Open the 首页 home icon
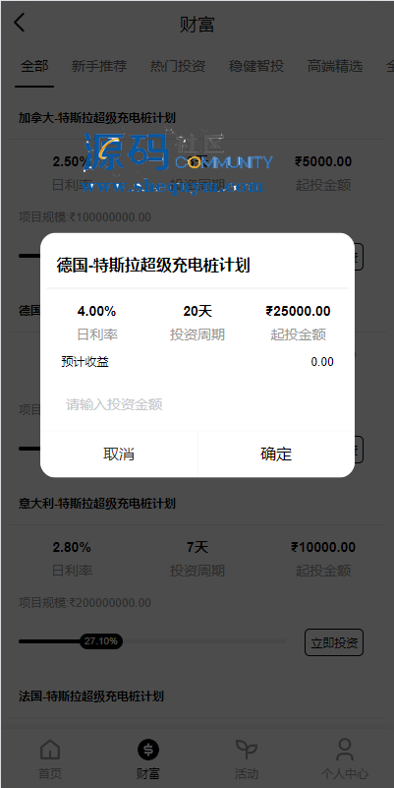This screenshot has height=788, width=394. pos(50,750)
